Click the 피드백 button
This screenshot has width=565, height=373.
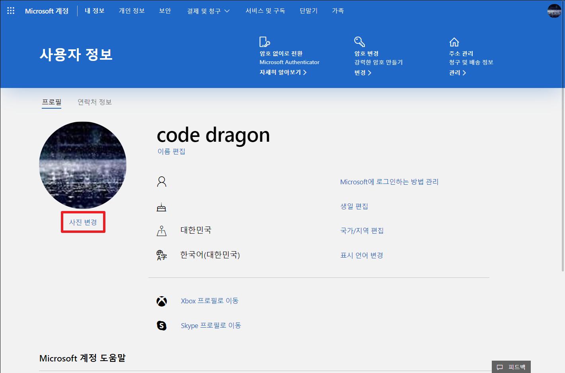click(511, 367)
